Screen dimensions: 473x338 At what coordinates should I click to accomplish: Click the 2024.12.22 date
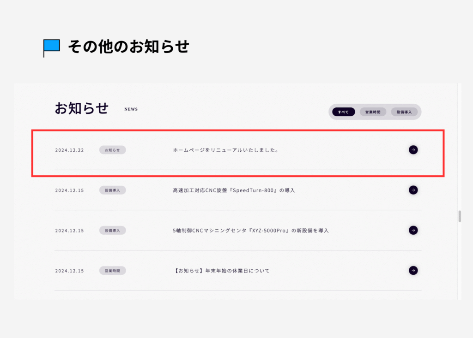coord(69,150)
